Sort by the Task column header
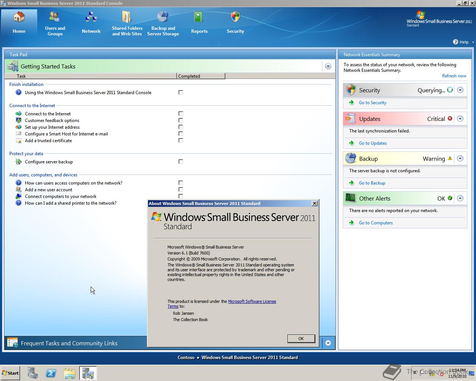The image size is (476, 381). click(x=91, y=76)
